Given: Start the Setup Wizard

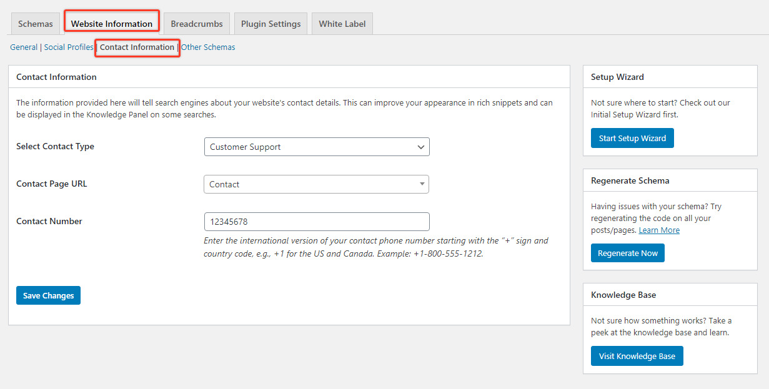Looking at the screenshot, I should 632,137.
